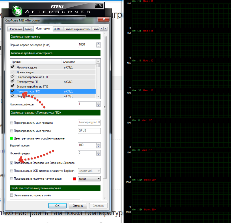Click dialog scroll-up arrow
The width and height of the screenshot is (231, 223).
tap(105, 34)
